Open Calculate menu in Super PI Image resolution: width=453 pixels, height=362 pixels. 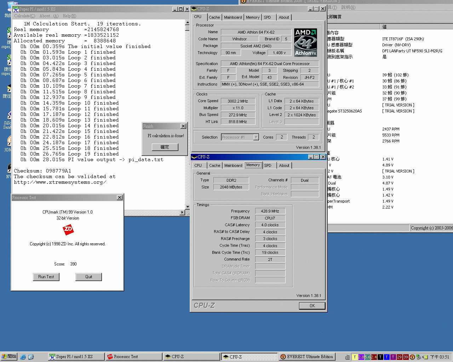coord(25,16)
